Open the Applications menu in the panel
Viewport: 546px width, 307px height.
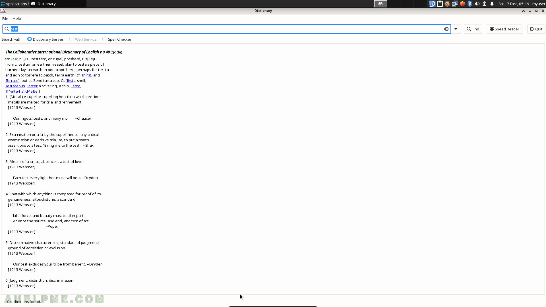[x=14, y=4]
